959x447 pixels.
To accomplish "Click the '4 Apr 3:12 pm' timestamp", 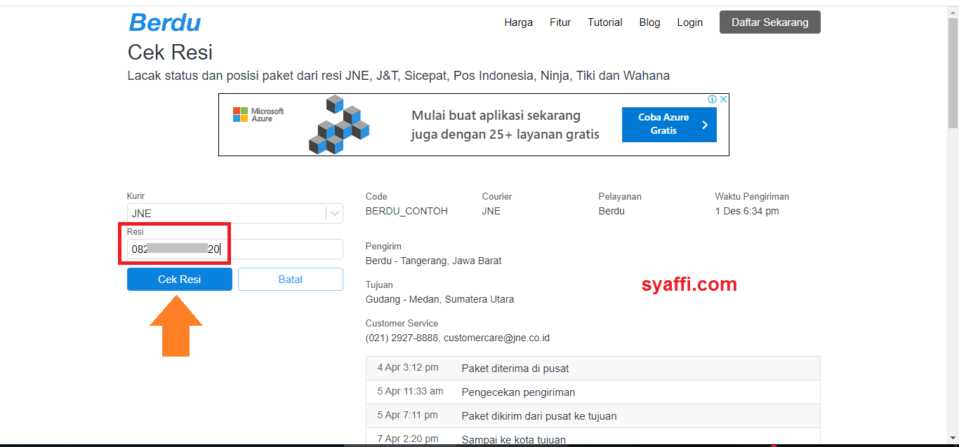I will tap(408, 367).
